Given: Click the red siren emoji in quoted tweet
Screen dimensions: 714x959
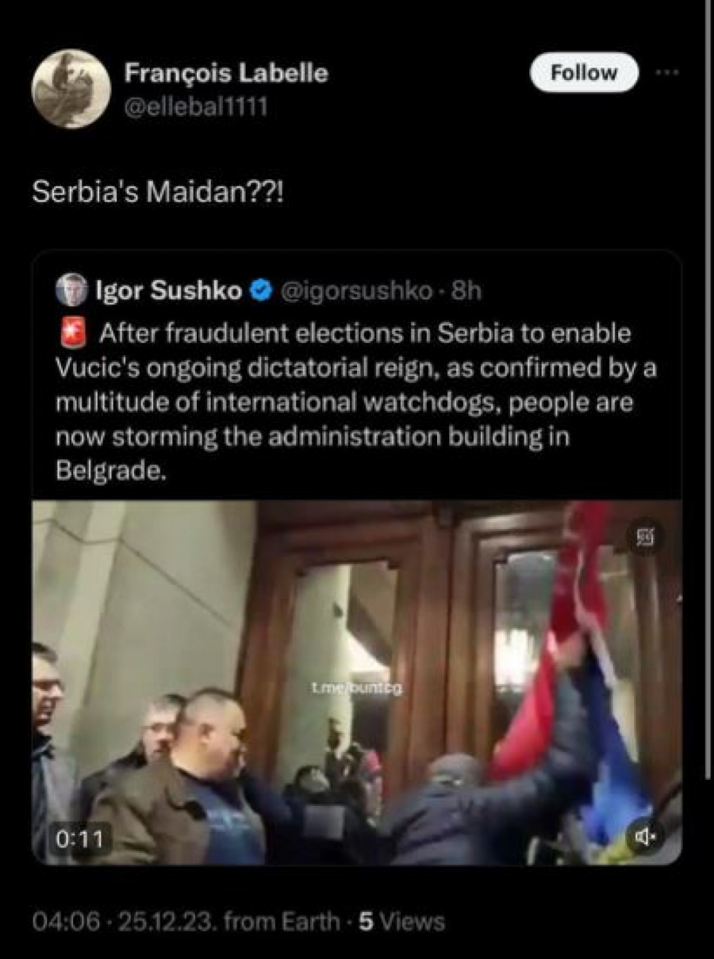Looking at the screenshot, I should pos(72,333).
